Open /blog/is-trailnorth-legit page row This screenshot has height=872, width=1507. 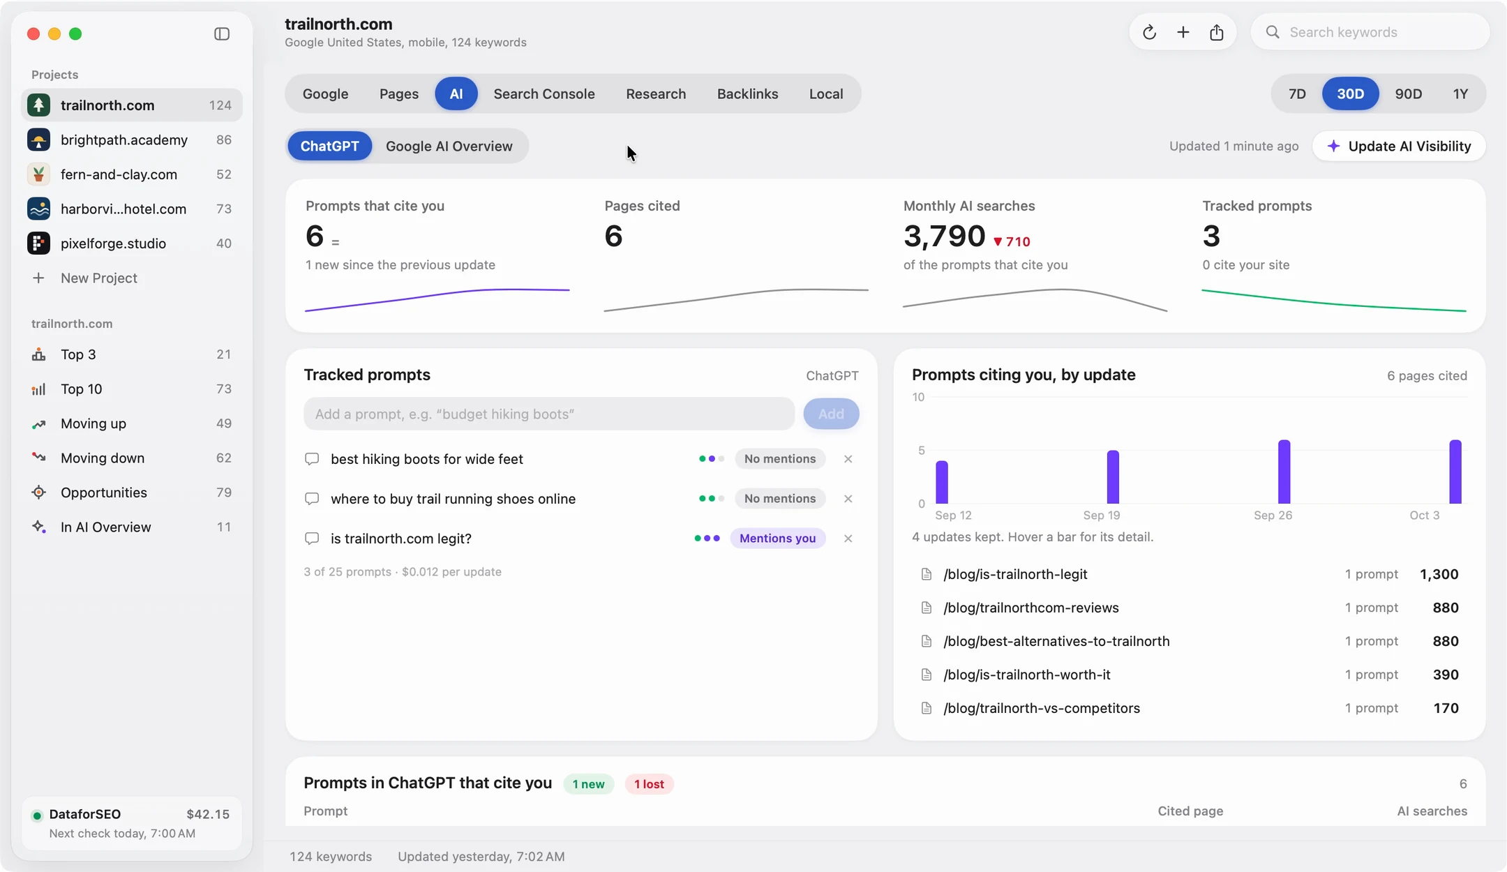click(x=1190, y=574)
